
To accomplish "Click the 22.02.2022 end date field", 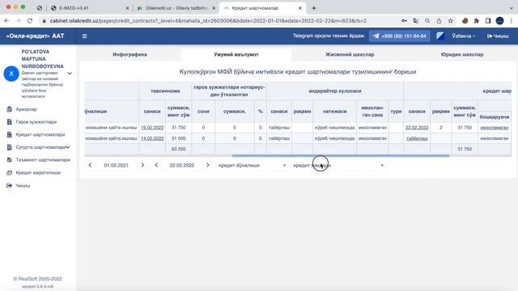I will point(181,165).
